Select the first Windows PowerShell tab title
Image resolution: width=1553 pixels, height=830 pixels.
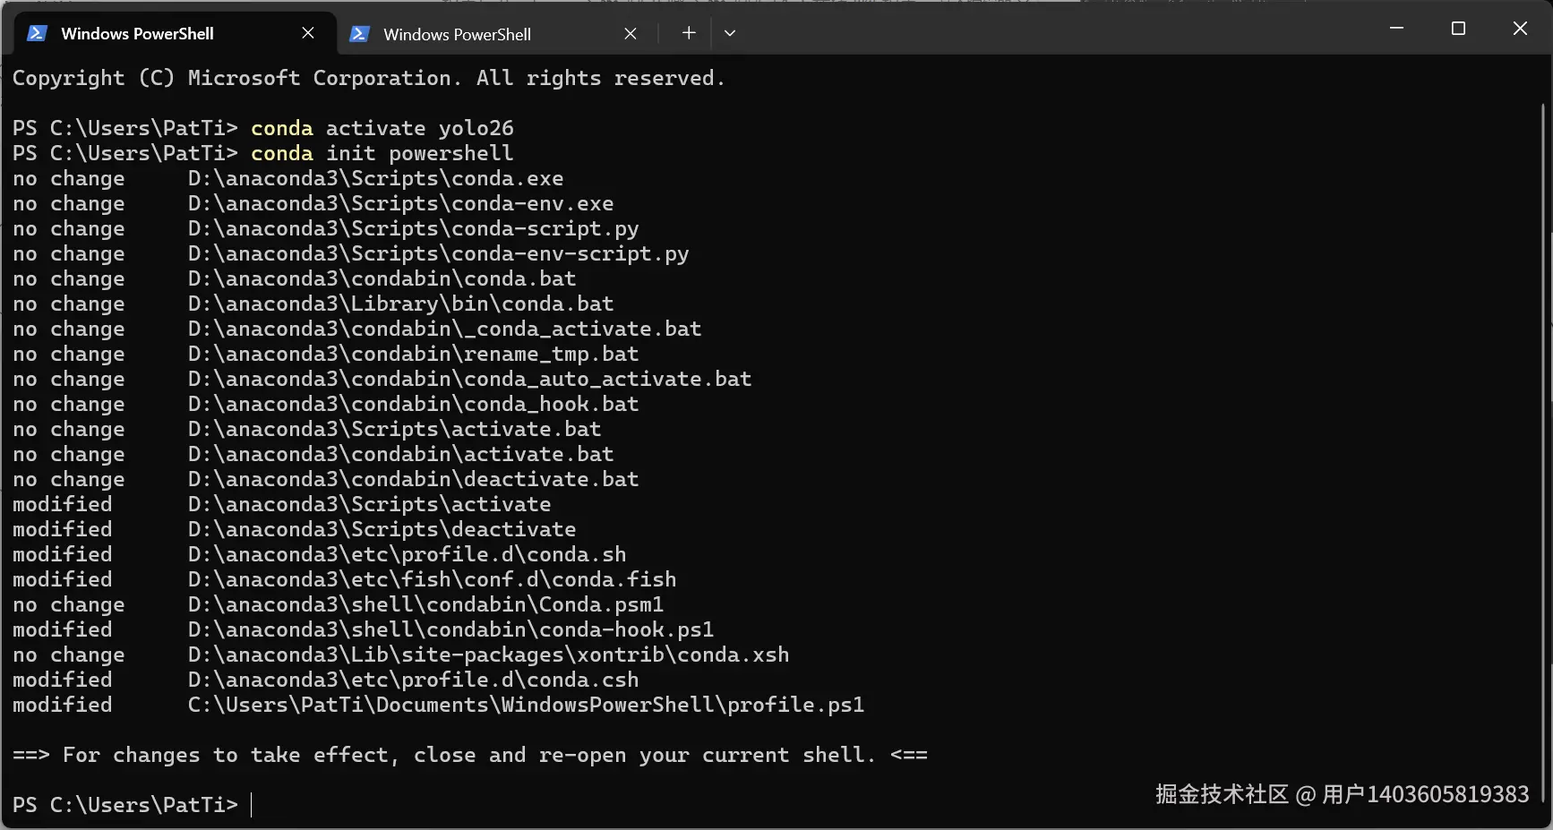point(137,33)
